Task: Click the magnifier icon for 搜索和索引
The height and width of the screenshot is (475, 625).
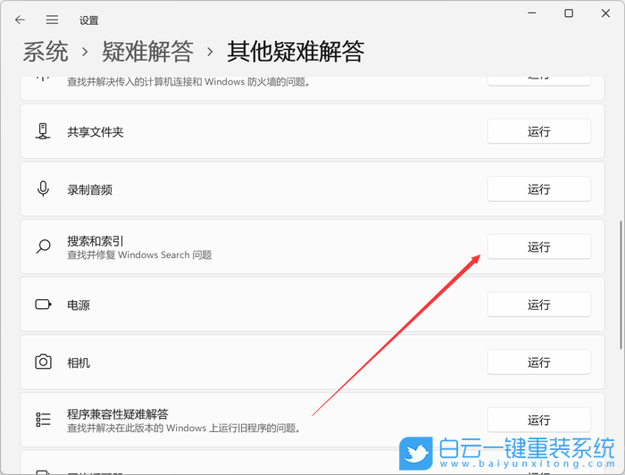Action: (x=43, y=246)
